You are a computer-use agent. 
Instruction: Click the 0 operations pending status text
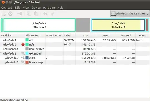(x=14, y=100)
